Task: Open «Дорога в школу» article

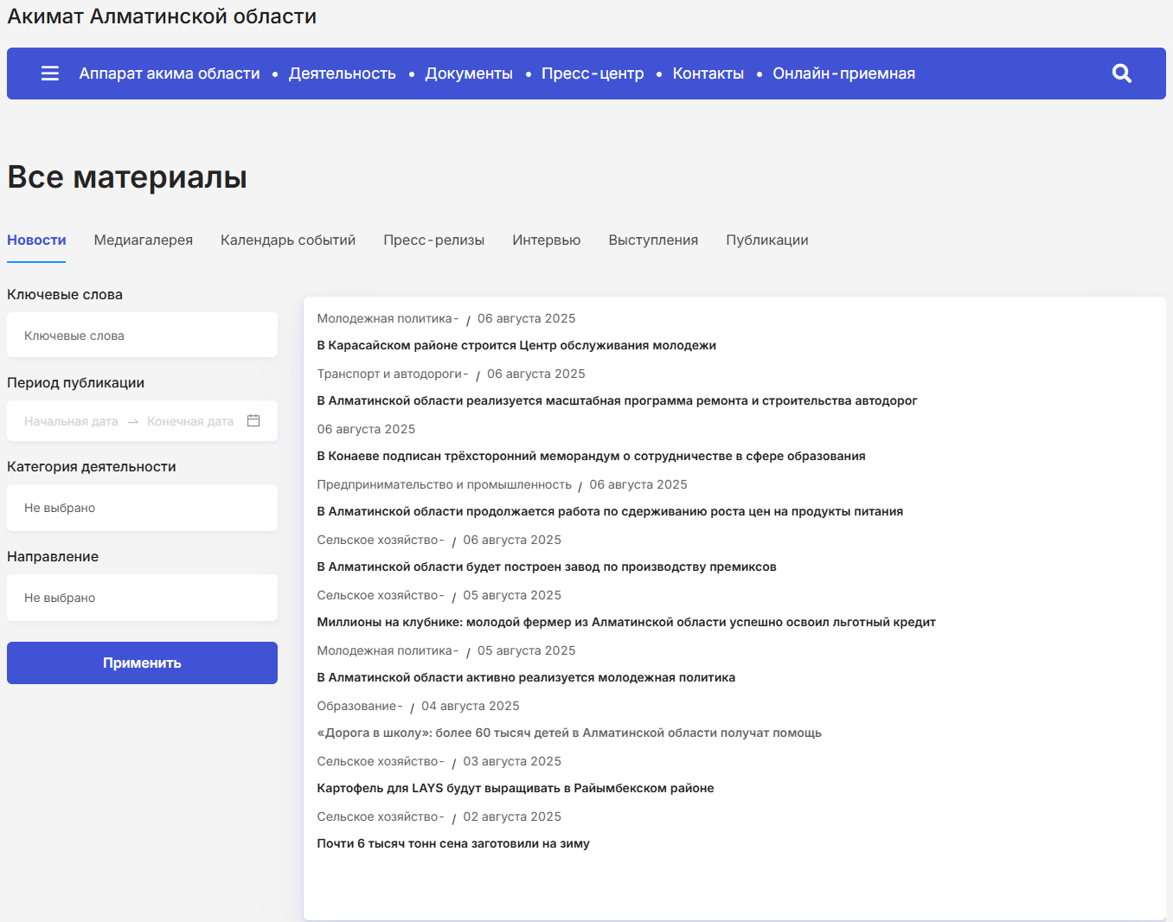Action: coord(569,733)
